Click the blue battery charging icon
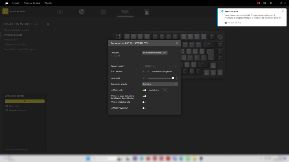Screen dimensions: 289x162 click(x=148, y=71)
